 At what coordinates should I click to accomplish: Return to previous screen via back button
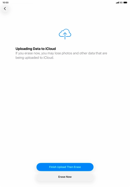[5, 9]
